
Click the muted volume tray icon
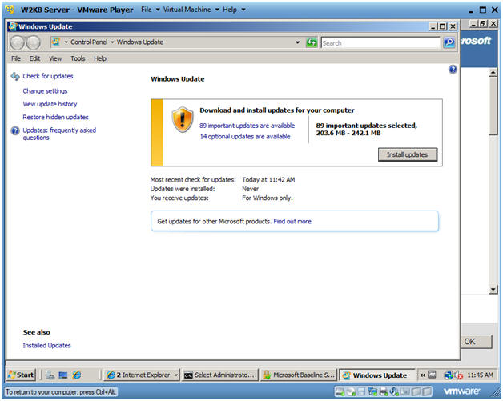(x=458, y=375)
